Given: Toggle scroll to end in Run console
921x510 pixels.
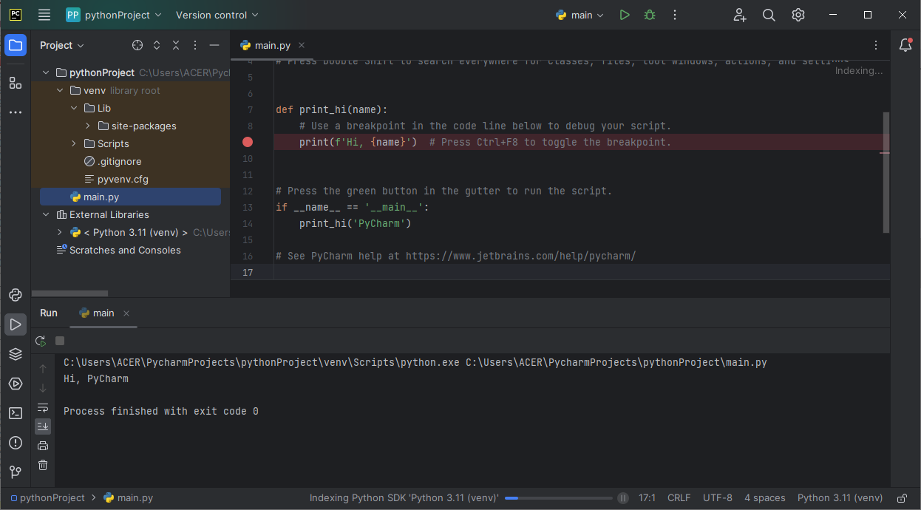Looking at the screenshot, I should 43,426.
